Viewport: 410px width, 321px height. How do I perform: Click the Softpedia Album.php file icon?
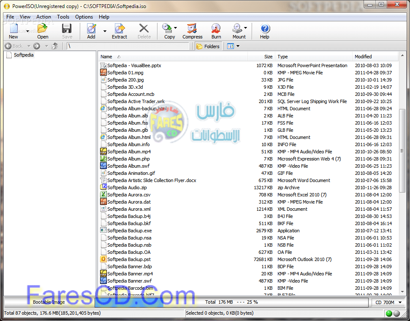point(103,158)
